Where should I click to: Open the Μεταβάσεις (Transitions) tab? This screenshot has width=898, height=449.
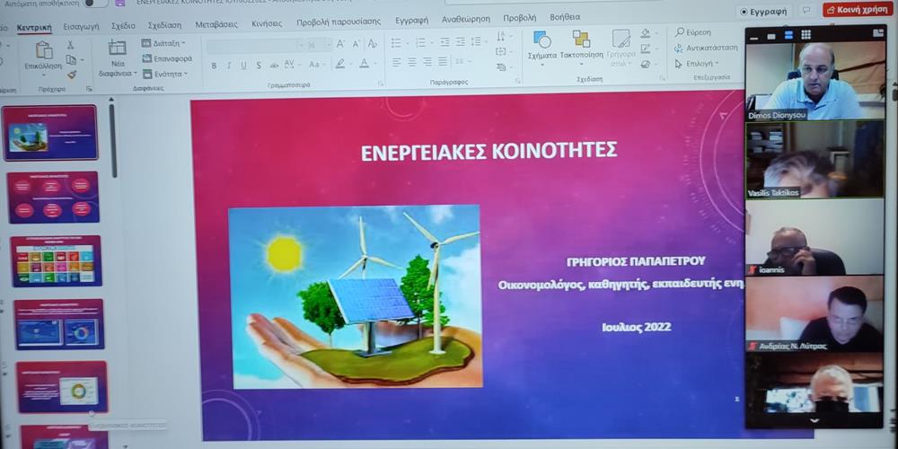click(216, 24)
